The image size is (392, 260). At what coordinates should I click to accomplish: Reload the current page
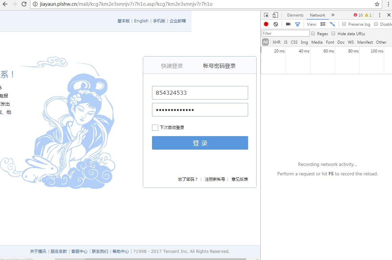[x=24, y=4]
